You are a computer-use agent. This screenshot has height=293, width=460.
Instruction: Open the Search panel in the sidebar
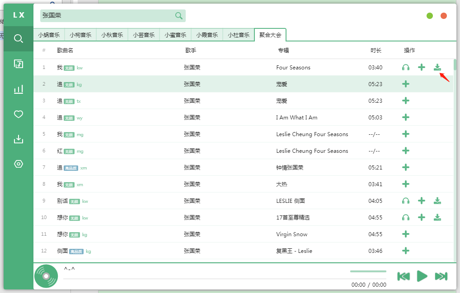[18, 38]
